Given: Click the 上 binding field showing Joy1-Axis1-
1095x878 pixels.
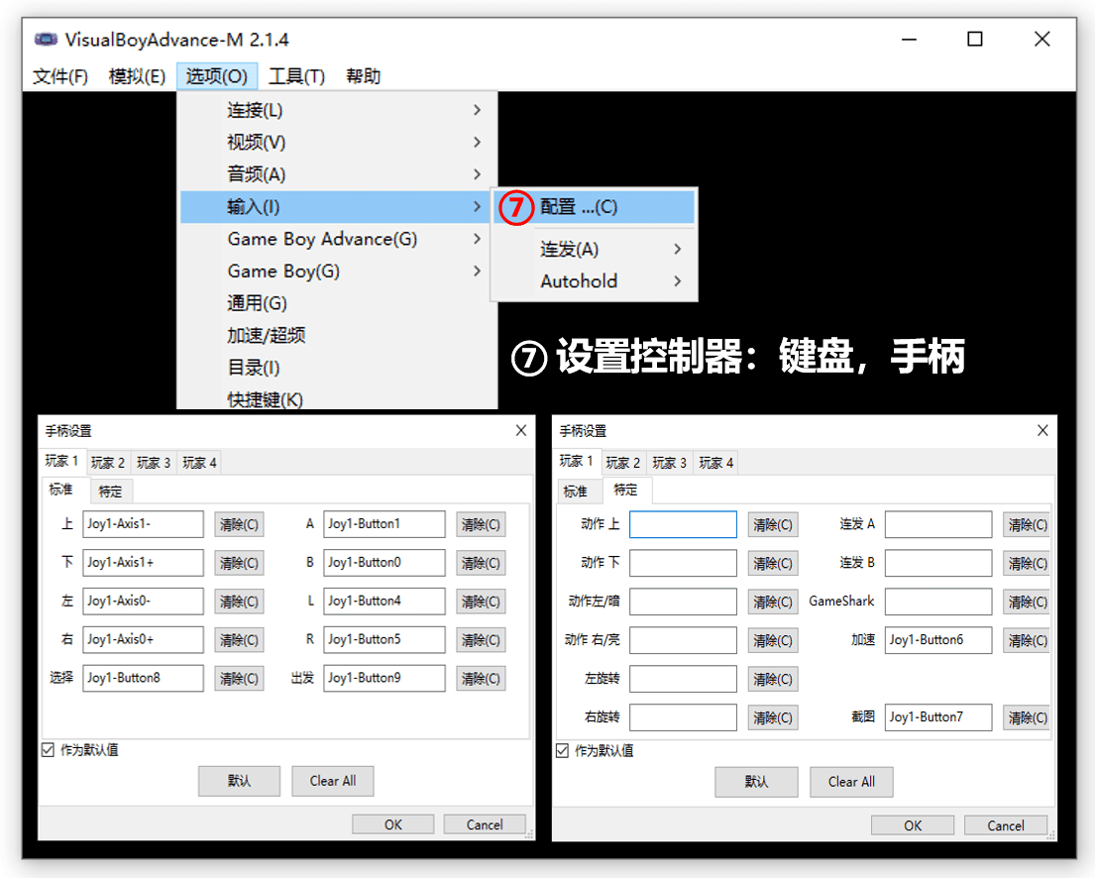Looking at the screenshot, I should click(x=143, y=524).
